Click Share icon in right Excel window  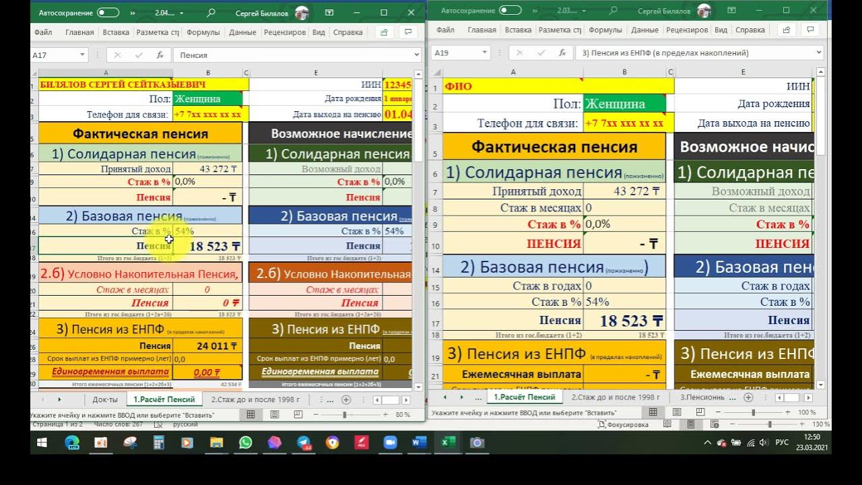[x=787, y=30]
